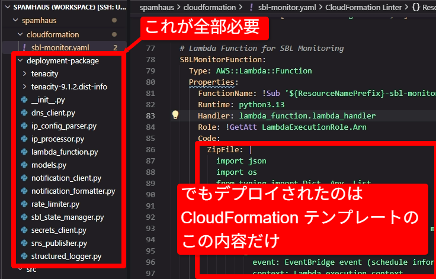
Task: Click Python icon next to dns_client.py
Action: pyautogui.click(x=24, y=113)
